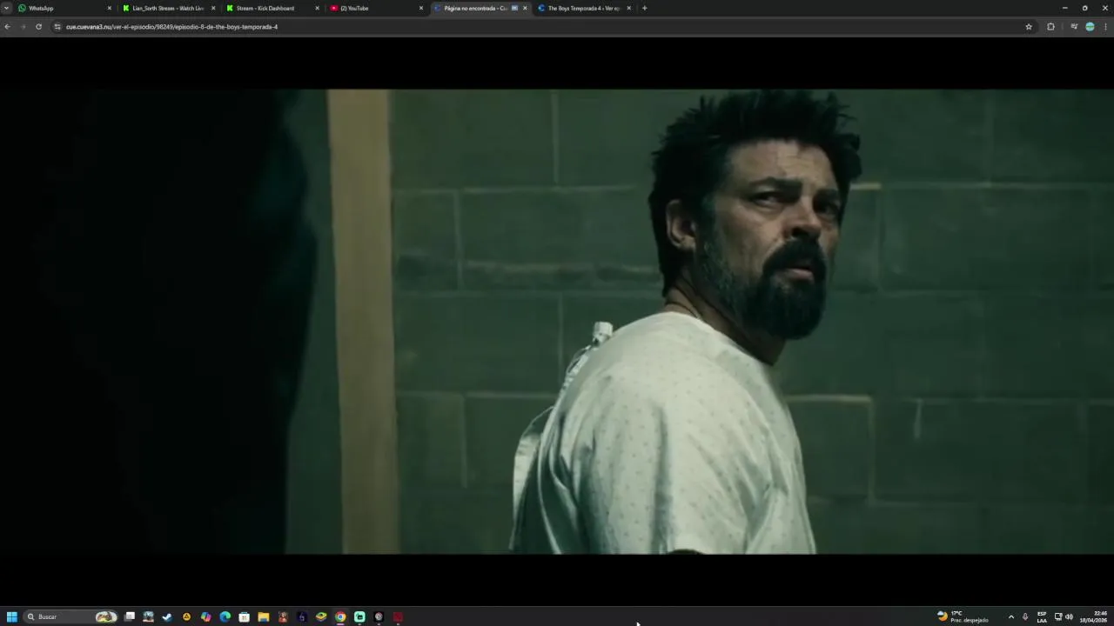The height and width of the screenshot is (626, 1114).
Task: Open the volume speaker tray icon
Action: [x=1069, y=616]
